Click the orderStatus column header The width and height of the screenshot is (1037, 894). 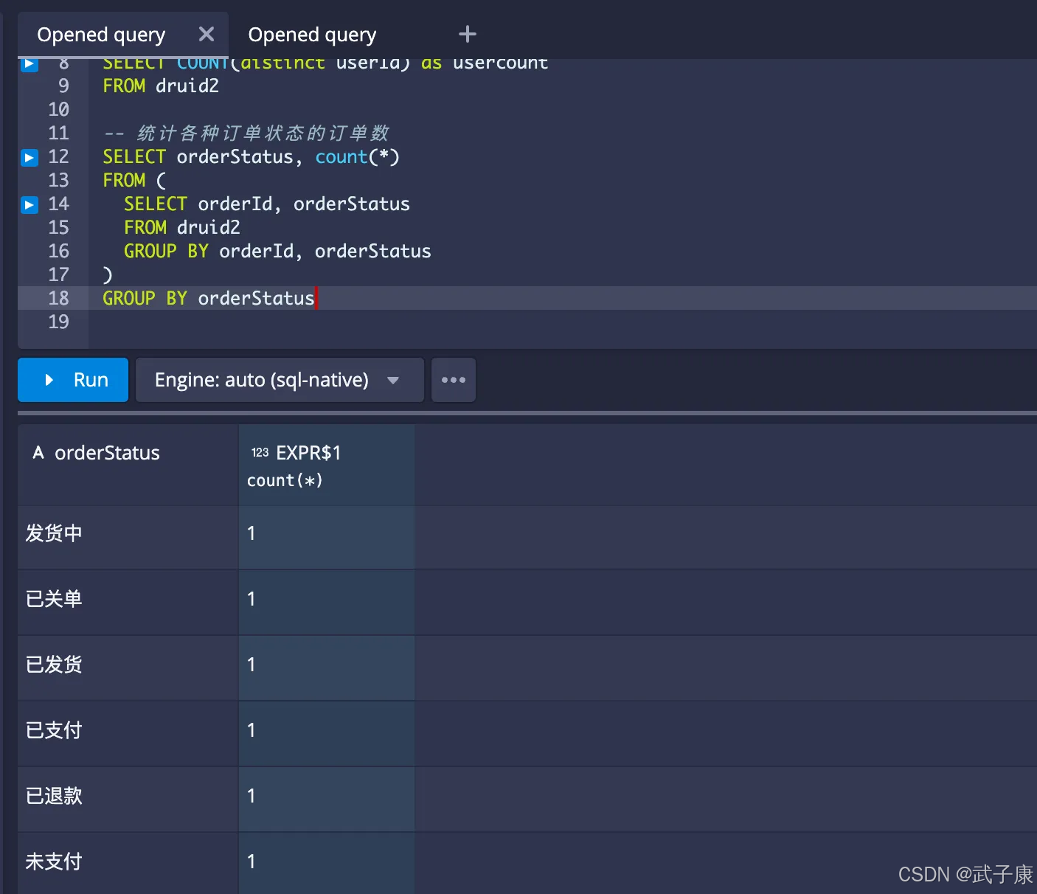tap(107, 453)
